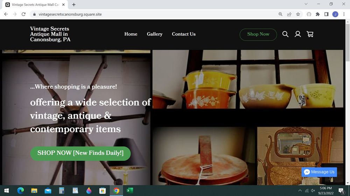Go to the Gallery page
350x196 pixels.
coord(154,34)
